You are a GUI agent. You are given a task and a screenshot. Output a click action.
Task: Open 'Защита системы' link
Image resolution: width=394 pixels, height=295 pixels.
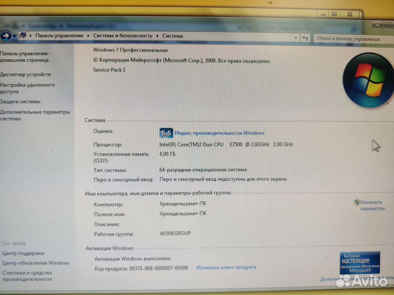(20, 102)
